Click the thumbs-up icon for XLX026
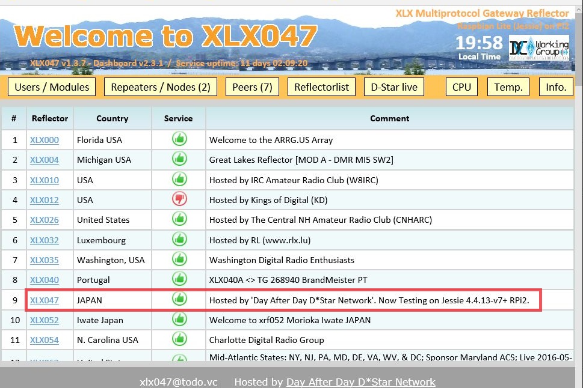 tap(179, 219)
